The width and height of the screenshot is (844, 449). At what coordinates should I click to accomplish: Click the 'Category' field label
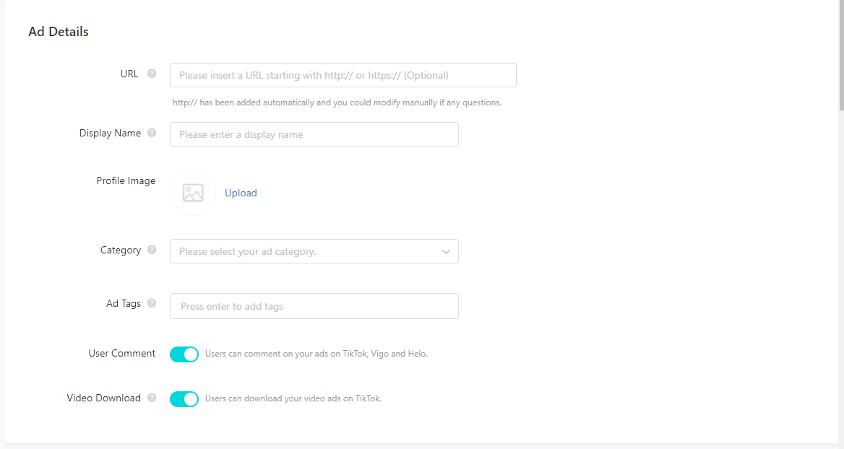121,250
